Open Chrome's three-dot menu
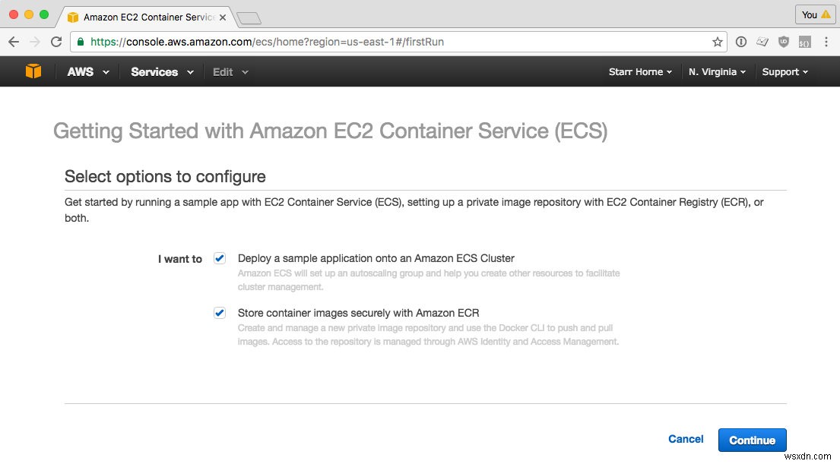The image size is (840, 464). 826,42
